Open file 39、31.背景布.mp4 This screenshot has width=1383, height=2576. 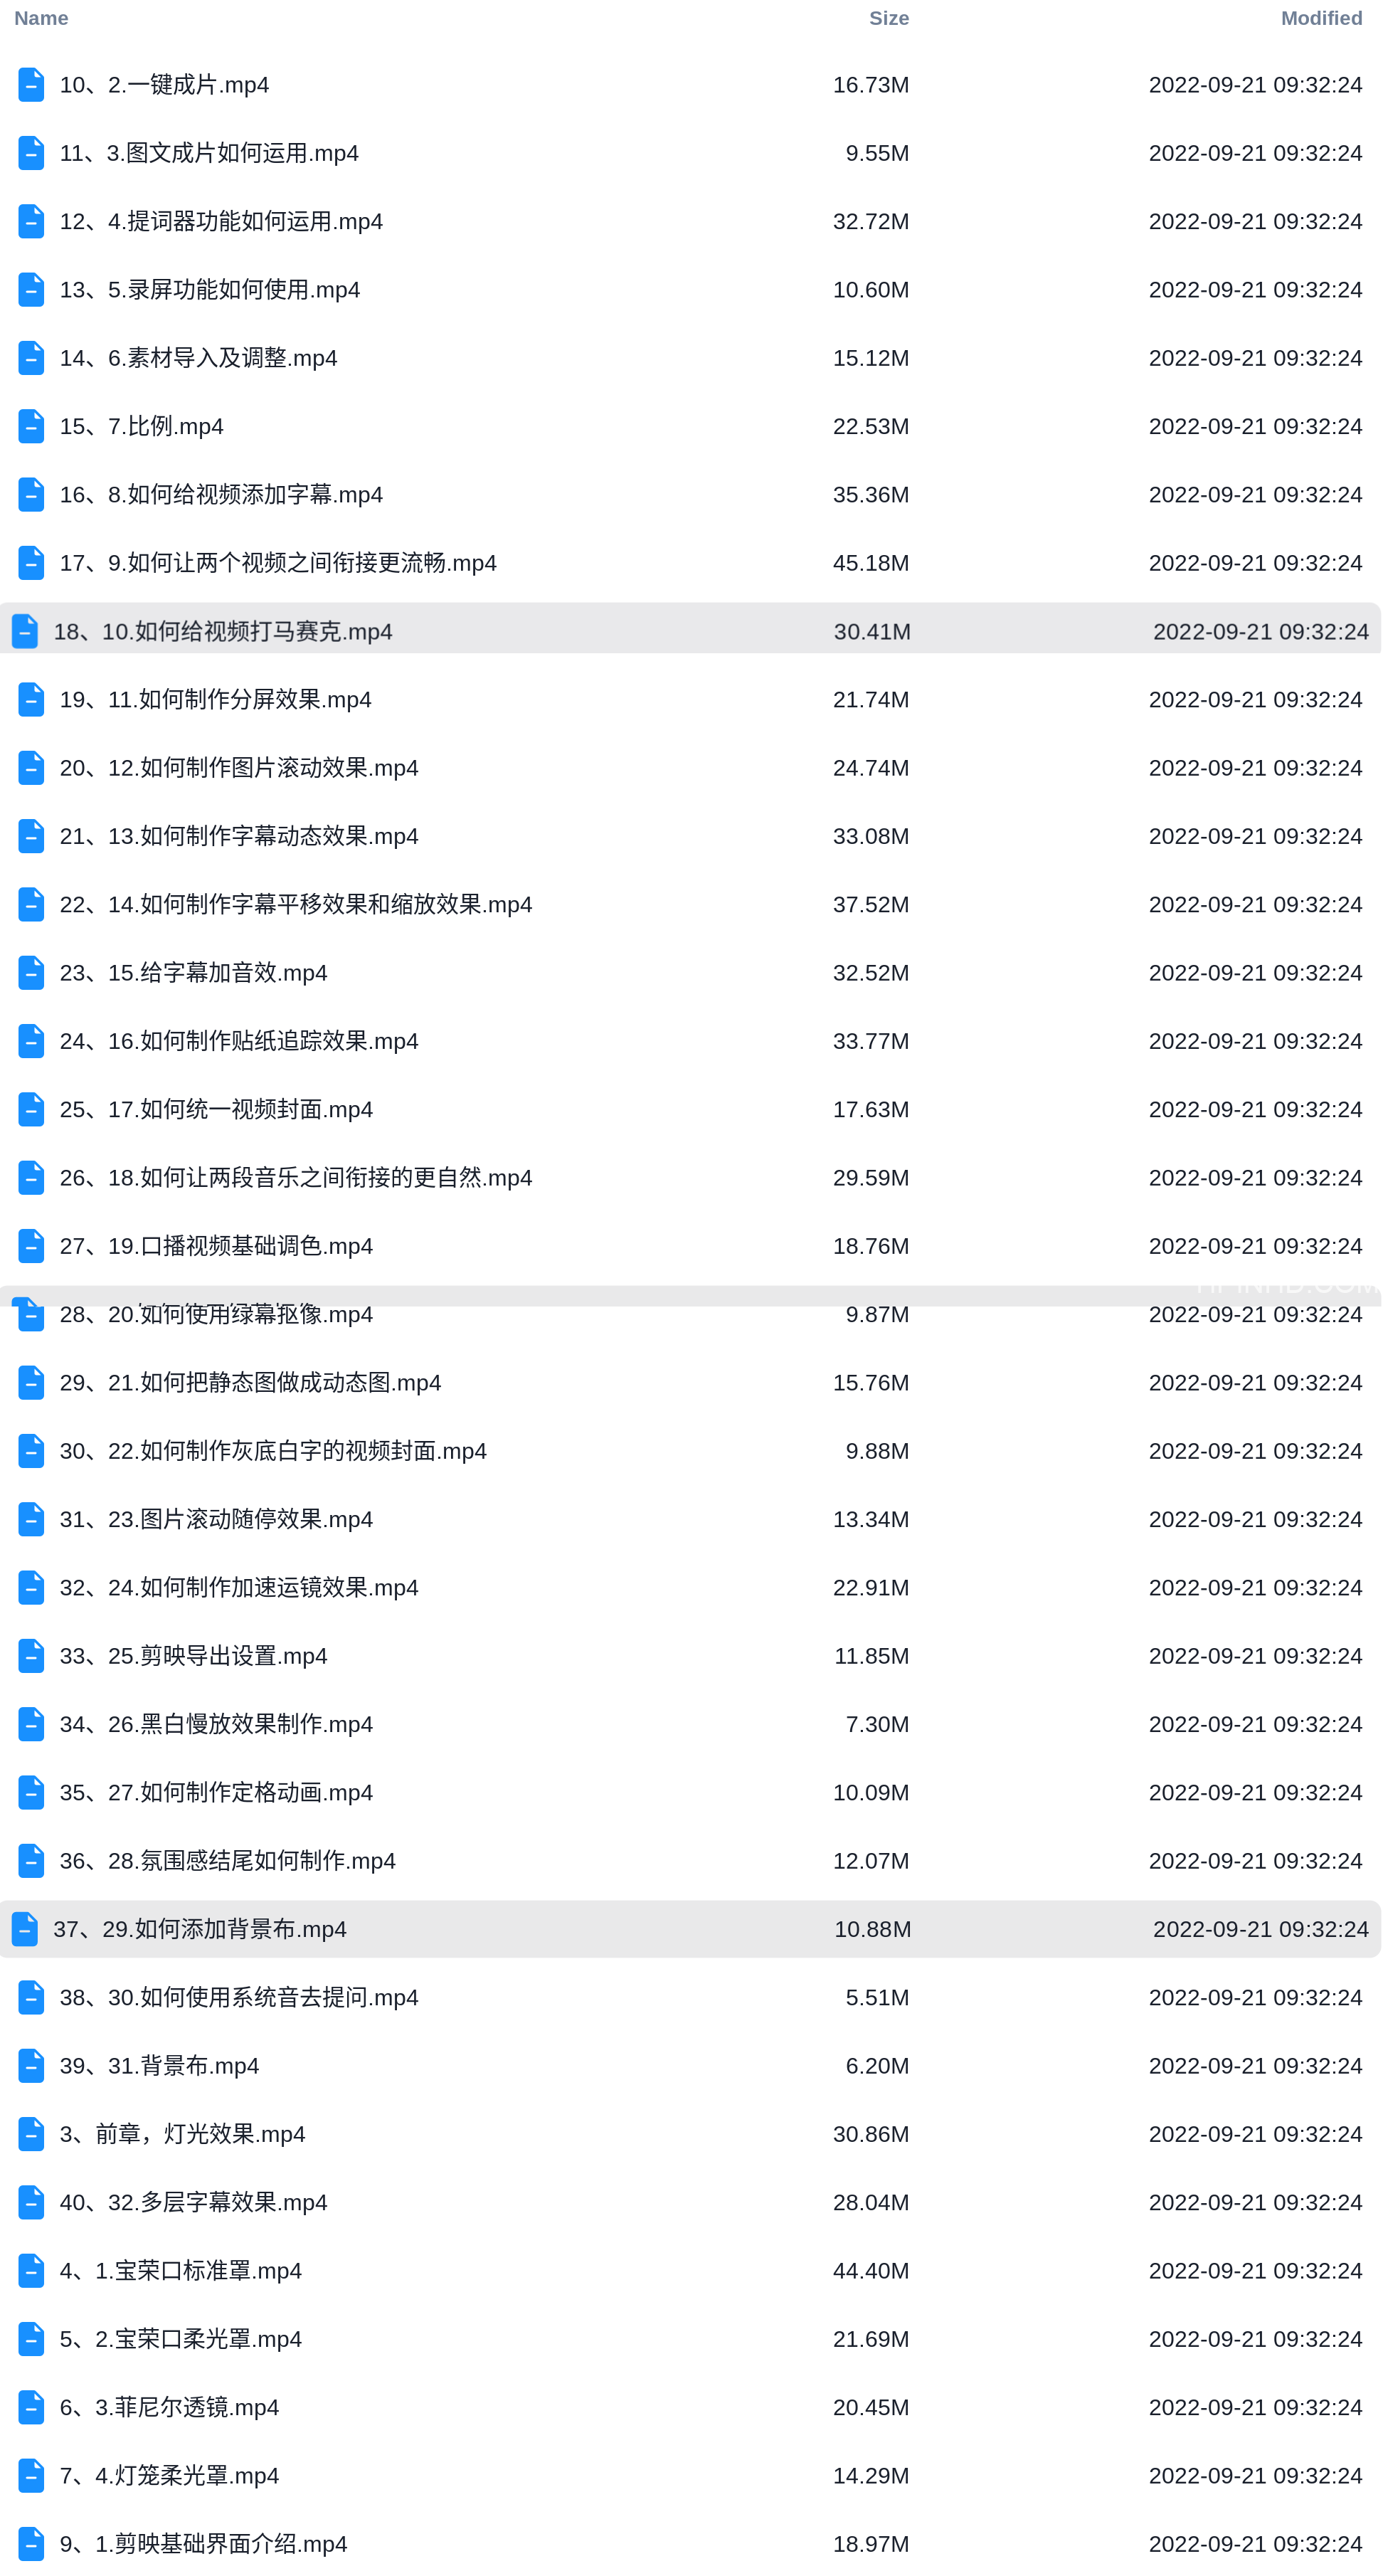click(159, 2066)
